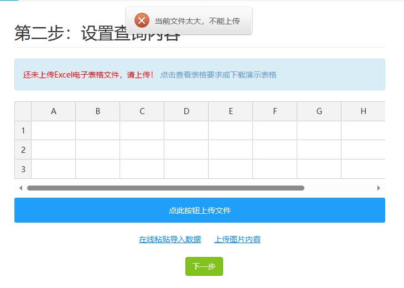The height and width of the screenshot is (288, 404).
Task: Click the right scroll arrow of the spreadsheet
Action: coord(379,188)
